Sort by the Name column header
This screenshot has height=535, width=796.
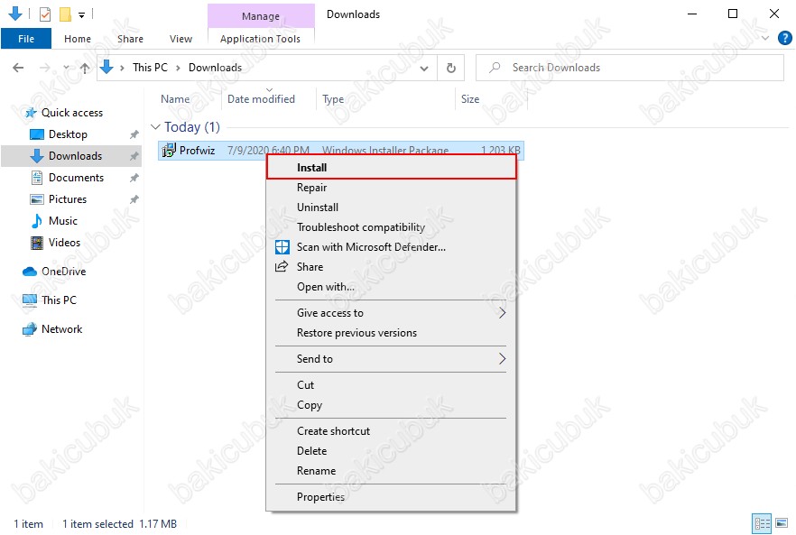coord(175,99)
